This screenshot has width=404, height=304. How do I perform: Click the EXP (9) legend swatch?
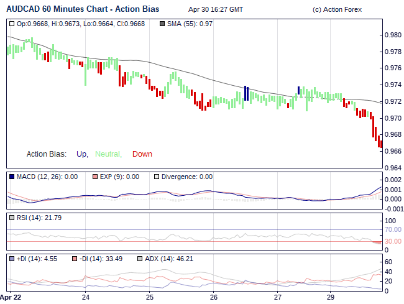point(95,177)
